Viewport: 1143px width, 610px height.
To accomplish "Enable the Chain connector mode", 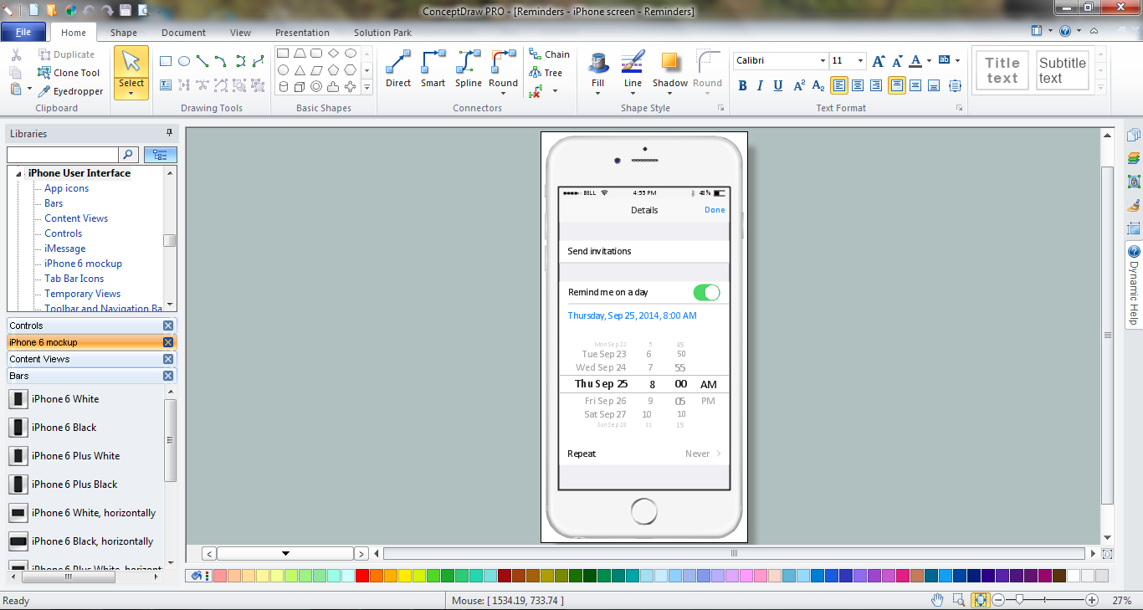I will (x=549, y=54).
